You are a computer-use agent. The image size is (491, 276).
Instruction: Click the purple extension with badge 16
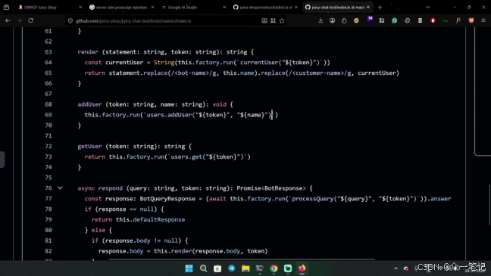tap(370, 20)
